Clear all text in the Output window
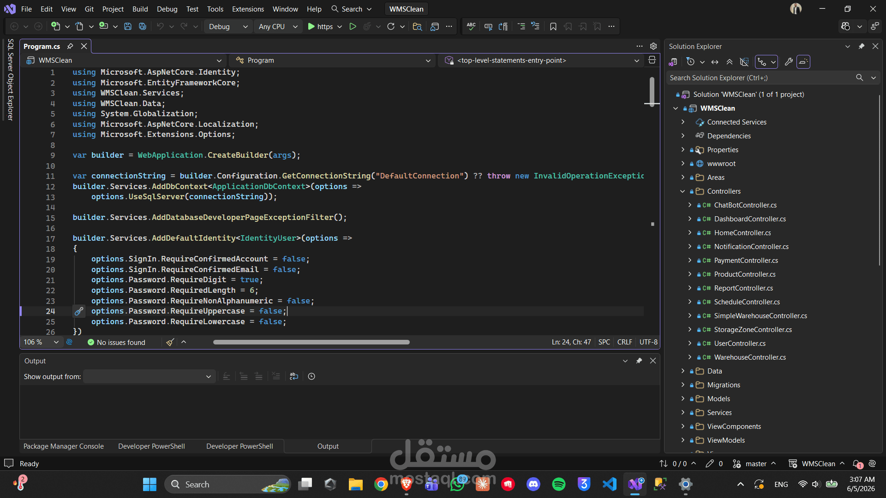The width and height of the screenshot is (886, 498). 276,376
